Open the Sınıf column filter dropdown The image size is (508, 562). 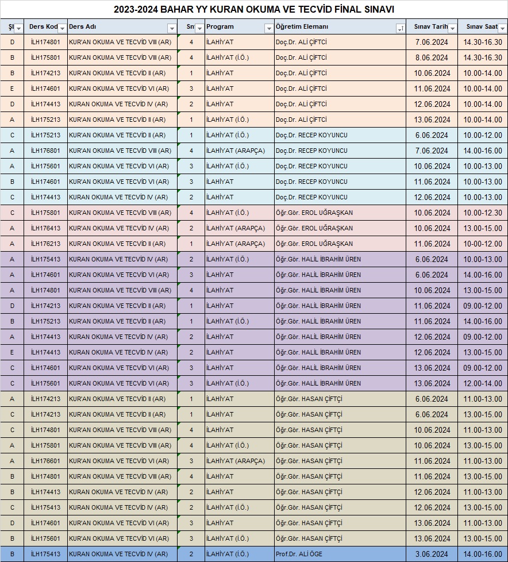(199, 28)
